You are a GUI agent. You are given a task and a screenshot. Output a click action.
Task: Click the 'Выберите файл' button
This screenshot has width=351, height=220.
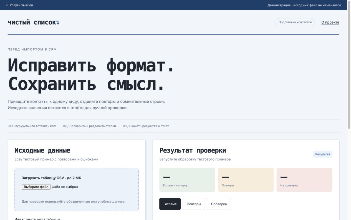point(36,187)
